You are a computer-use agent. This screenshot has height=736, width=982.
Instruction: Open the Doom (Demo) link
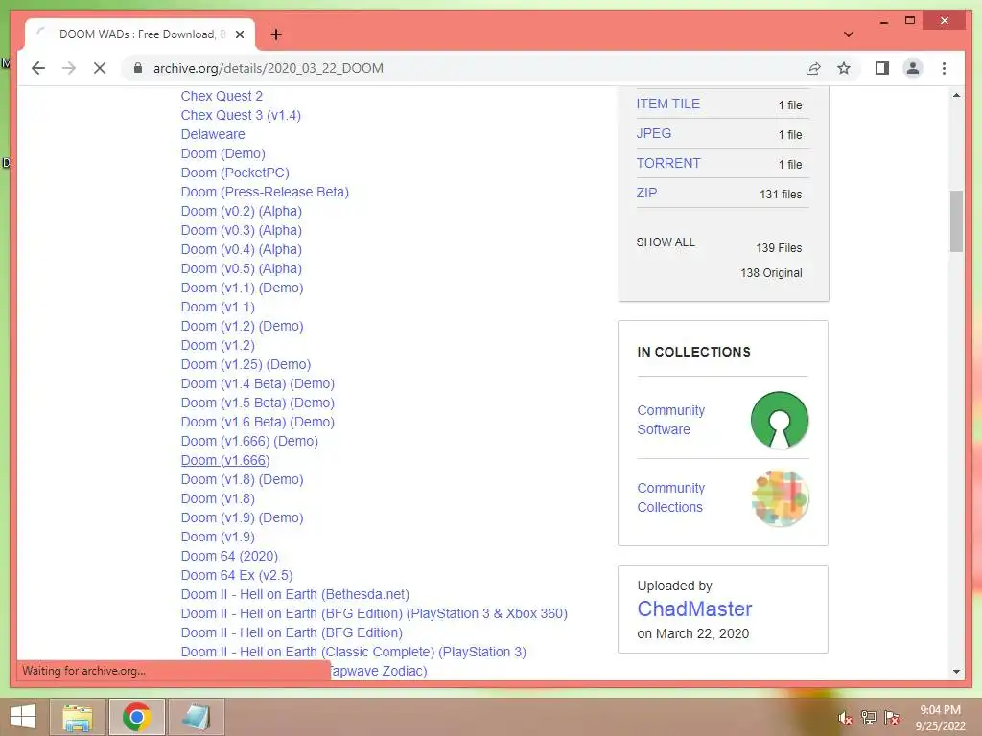[x=222, y=153]
